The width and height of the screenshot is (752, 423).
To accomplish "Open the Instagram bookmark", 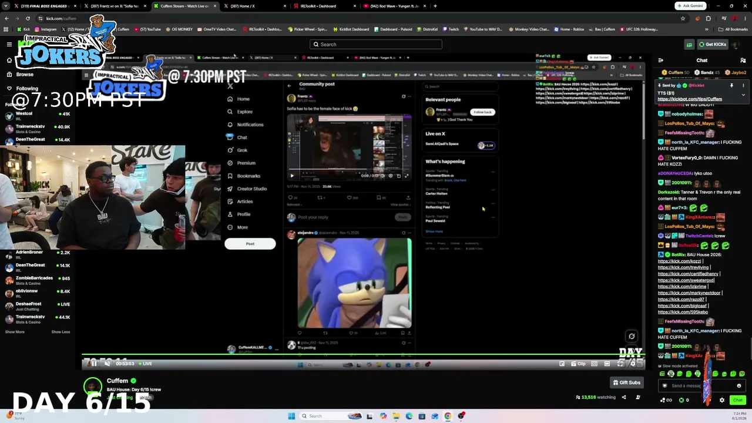I will pos(45,29).
